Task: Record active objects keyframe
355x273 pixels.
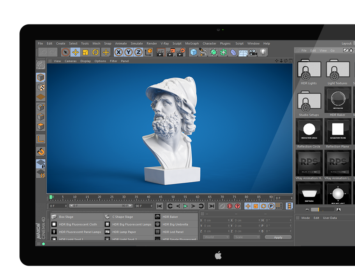Action: pyautogui.click(x=222, y=206)
